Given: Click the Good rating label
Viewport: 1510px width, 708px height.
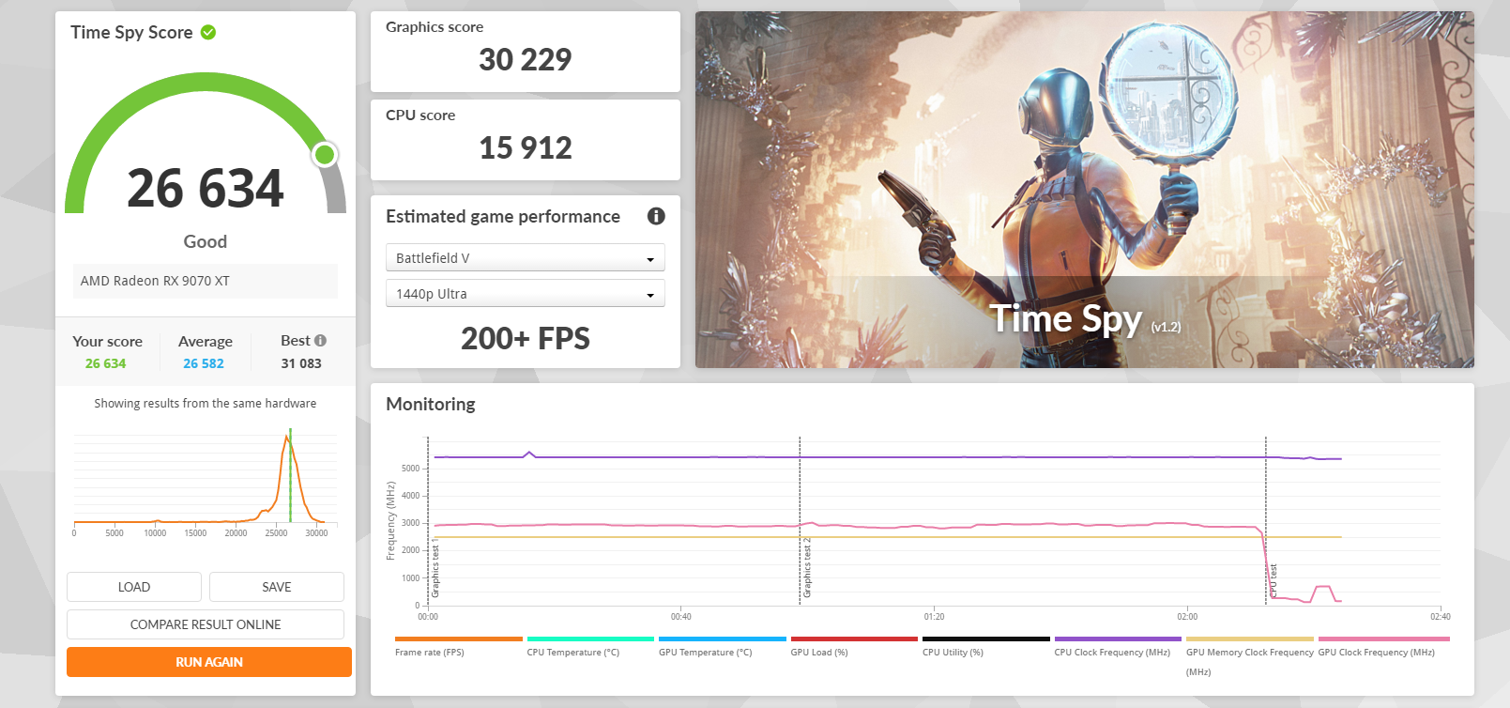Looking at the screenshot, I should (206, 241).
